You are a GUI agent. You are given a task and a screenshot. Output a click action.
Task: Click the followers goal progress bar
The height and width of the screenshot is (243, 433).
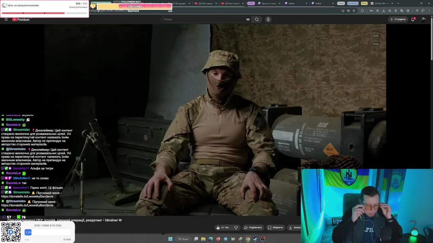coord(44,13)
